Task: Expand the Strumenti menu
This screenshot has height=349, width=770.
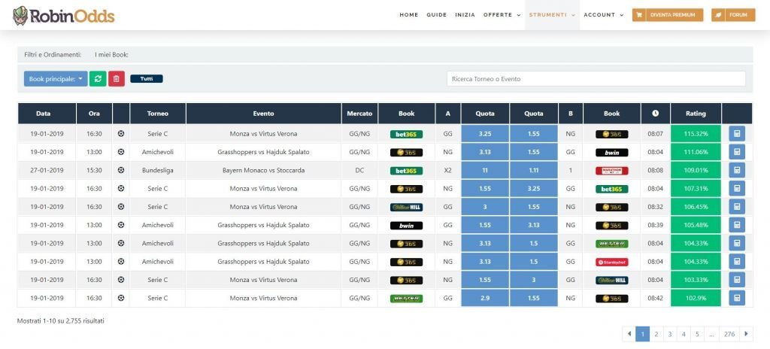Action: click(551, 15)
